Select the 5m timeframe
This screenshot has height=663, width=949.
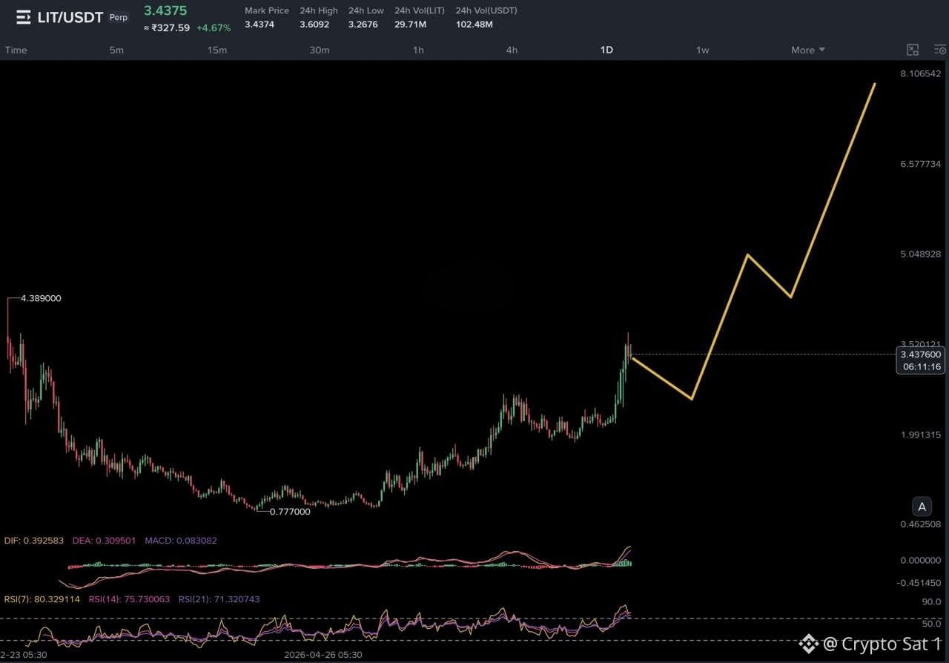116,50
